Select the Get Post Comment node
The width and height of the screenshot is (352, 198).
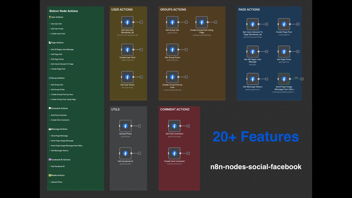[174, 126]
